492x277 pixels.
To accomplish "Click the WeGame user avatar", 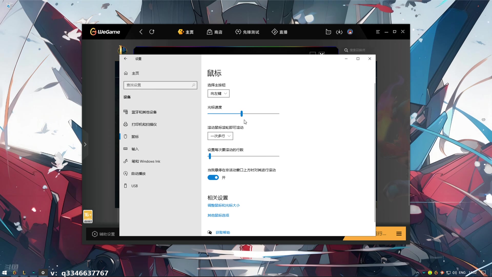I will (350, 32).
